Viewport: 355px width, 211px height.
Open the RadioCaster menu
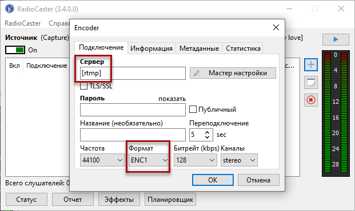[x=23, y=23]
